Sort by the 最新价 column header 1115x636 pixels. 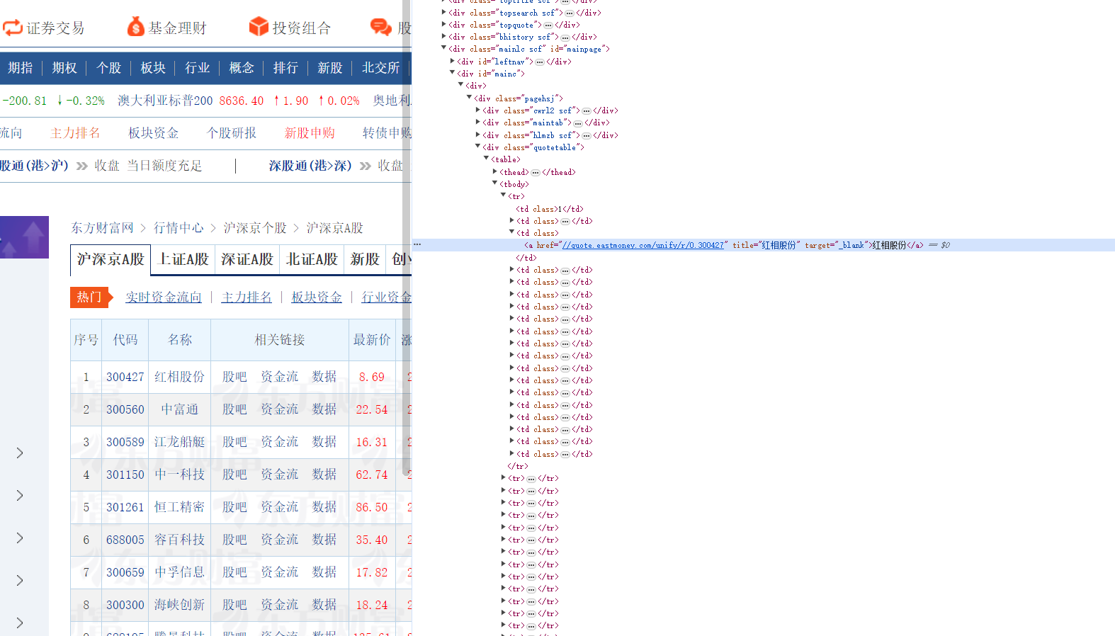[372, 340]
